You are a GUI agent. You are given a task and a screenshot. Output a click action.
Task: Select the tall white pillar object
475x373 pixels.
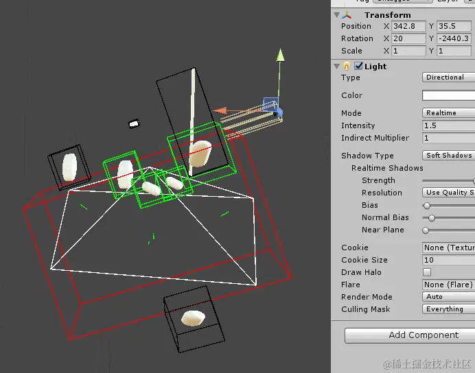pyautogui.click(x=192, y=121)
